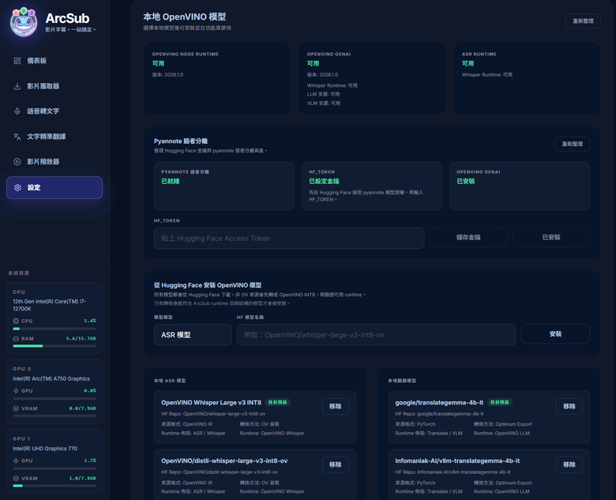
Task: Open the 影片播放器 page
Action: point(54,162)
